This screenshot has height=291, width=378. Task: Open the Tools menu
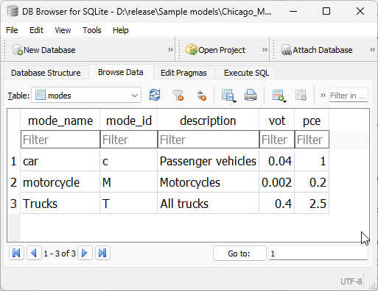pyautogui.click(x=92, y=30)
